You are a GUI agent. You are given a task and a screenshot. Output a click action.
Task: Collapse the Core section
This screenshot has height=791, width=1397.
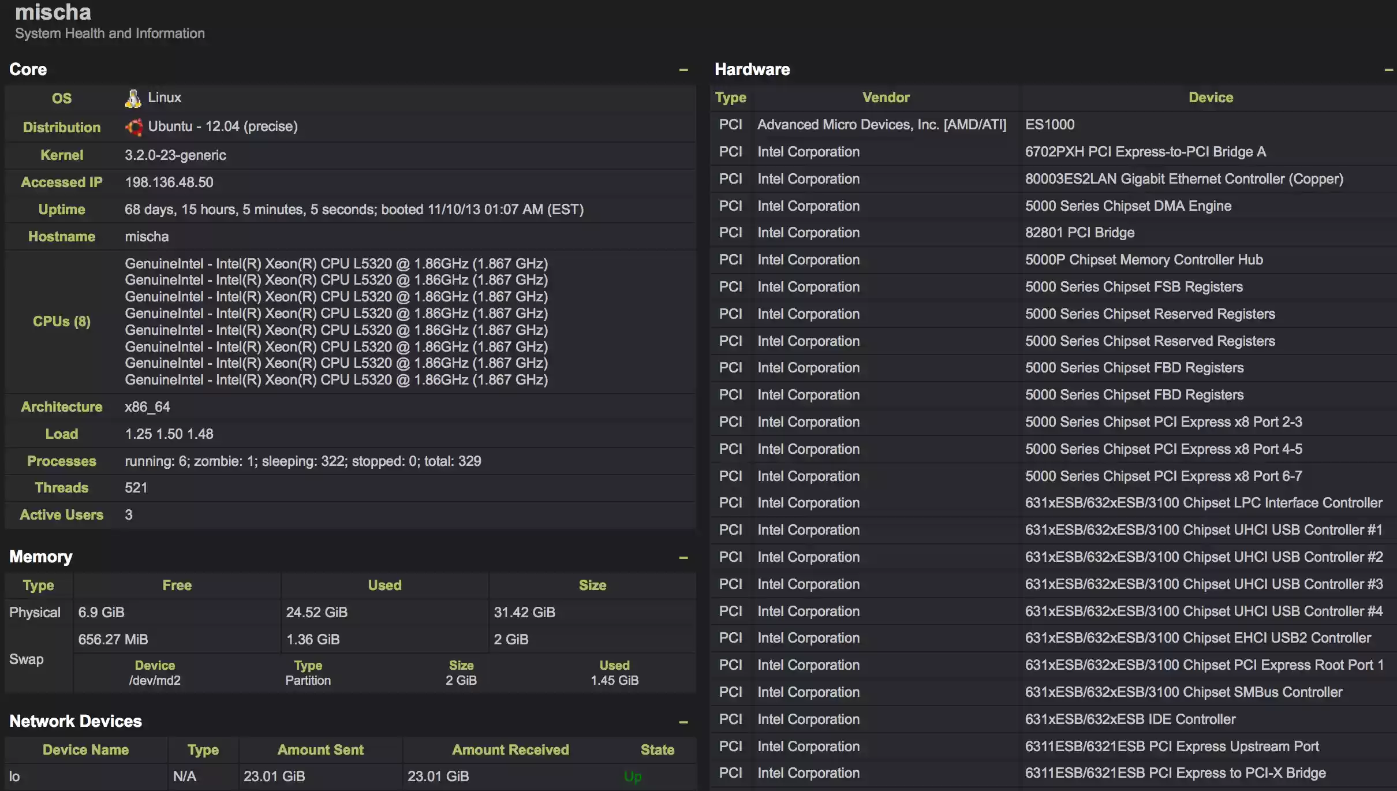[x=683, y=69]
